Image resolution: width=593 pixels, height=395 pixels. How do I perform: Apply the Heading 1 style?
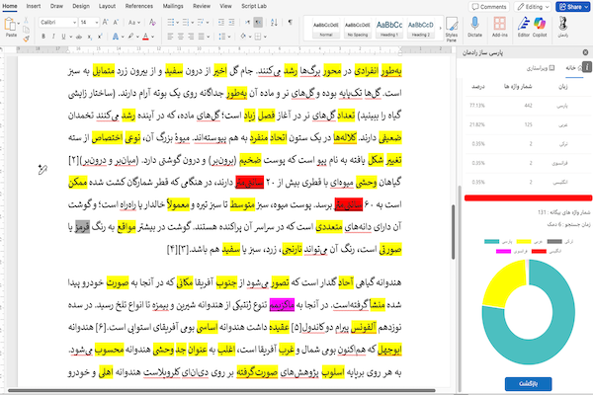[x=389, y=29]
